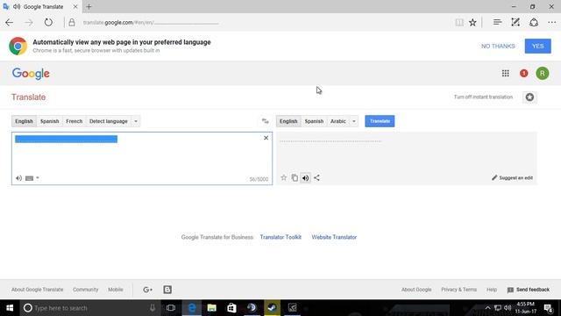
Task: Open the Edge Hub icon
Action: tap(497, 23)
